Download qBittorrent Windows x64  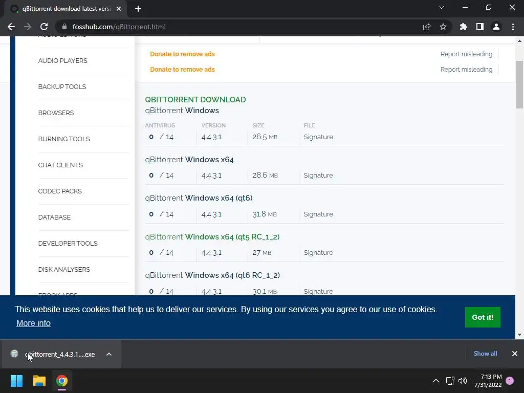189,160
